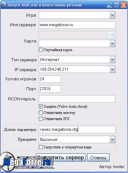Enable Запустить в свёрнутом виде checkbox
Viewport: 128px width, 173px height.
click(x=41, y=147)
